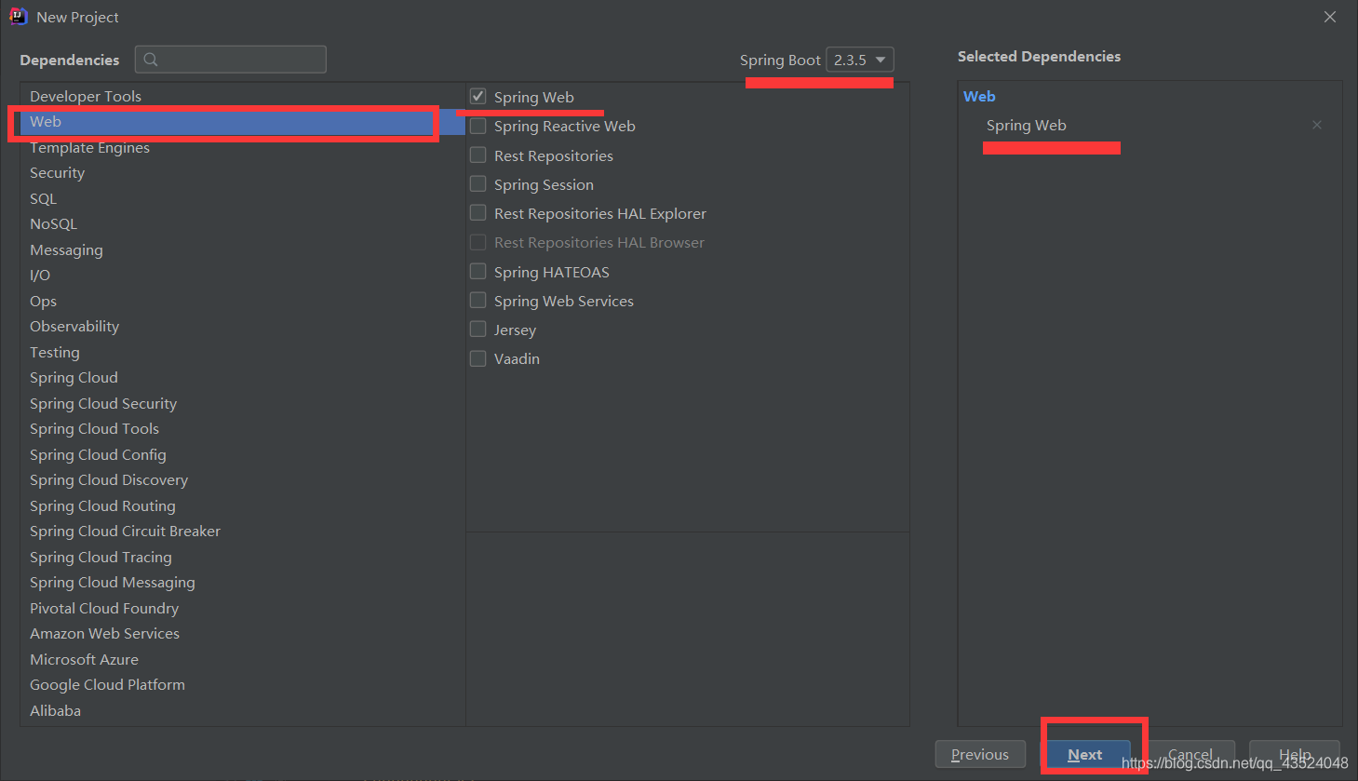The height and width of the screenshot is (781, 1358).
Task: Select the Jersey checkbox
Action: pos(478,330)
